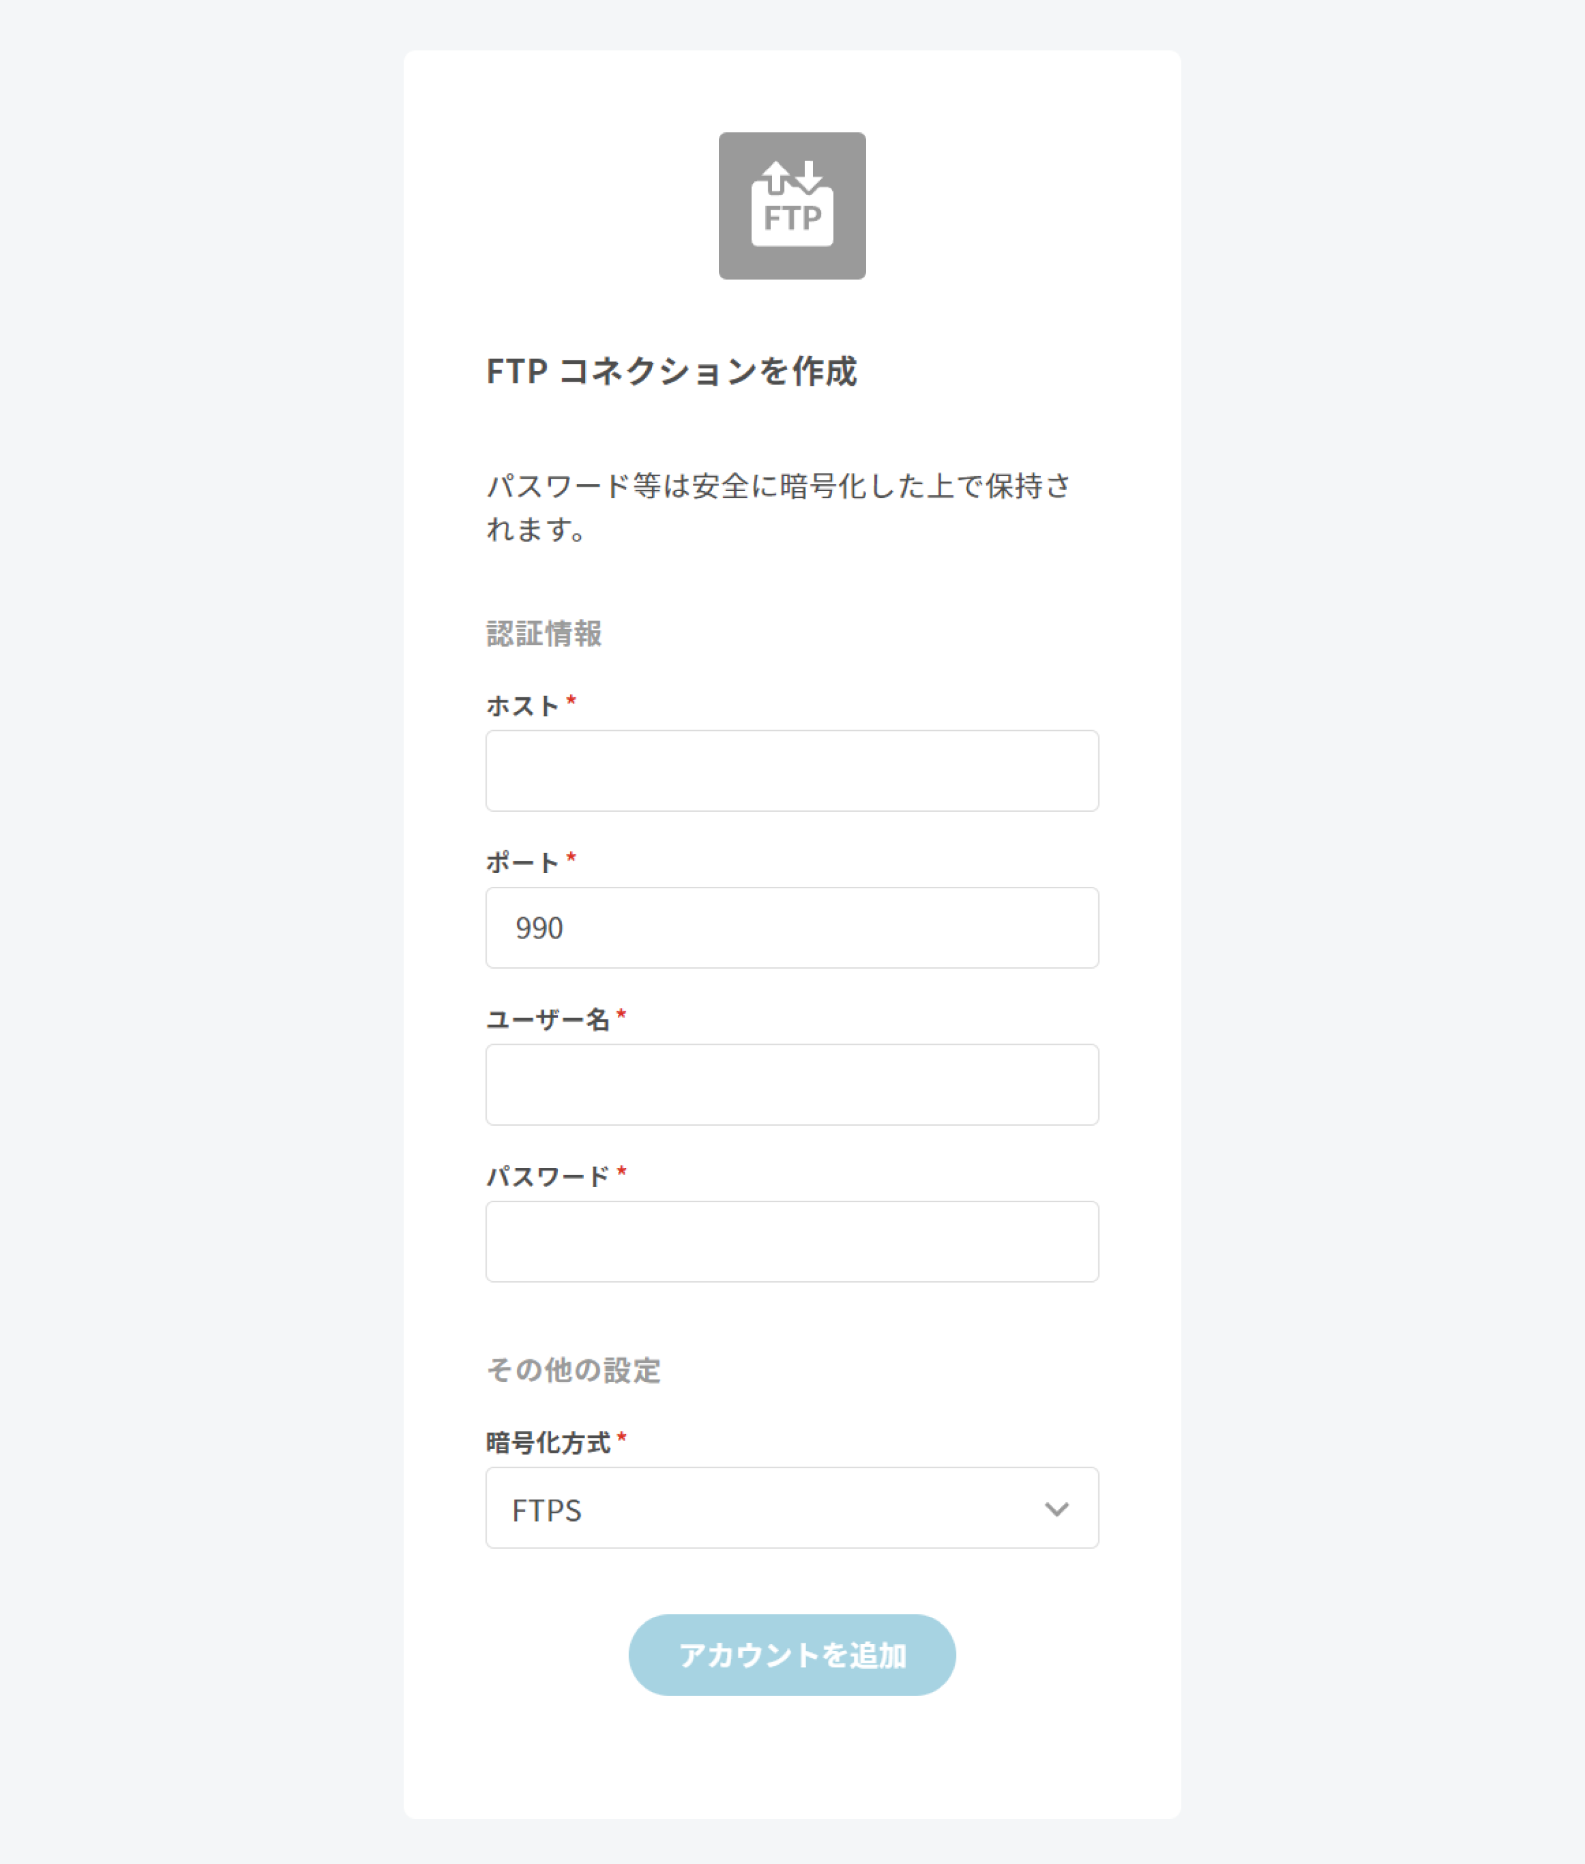Click into the ポート field showing 990
The width and height of the screenshot is (1585, 1864).
pos(792,928)
